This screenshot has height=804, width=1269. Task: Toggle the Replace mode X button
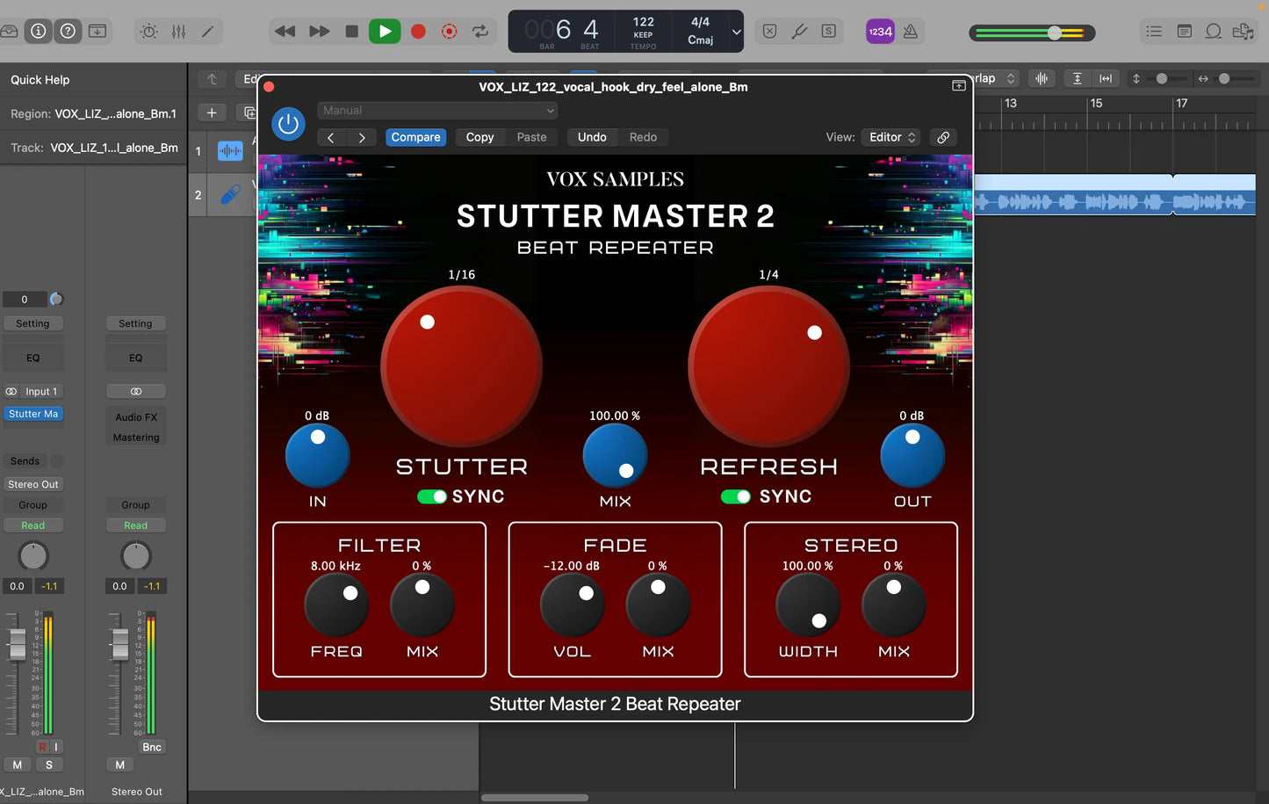pyautogui.click(x=769, y=32)
